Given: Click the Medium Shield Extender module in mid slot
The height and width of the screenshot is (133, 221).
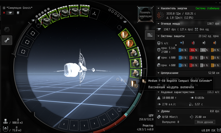Looking at the screenshot, I should 134,84.
